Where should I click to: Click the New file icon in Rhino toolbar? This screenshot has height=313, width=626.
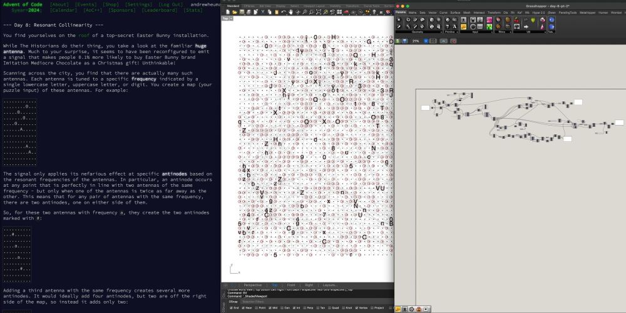[x=228, y=12]
